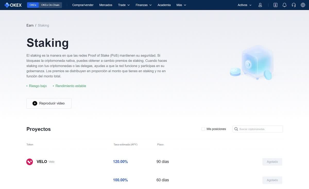309x189 pixels.
Task: Click the 60 días term
Action: [x=163, y=180]
